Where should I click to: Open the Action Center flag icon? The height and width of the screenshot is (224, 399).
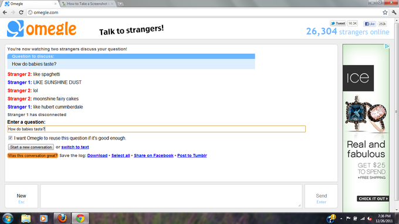click(x=348, y=218)
